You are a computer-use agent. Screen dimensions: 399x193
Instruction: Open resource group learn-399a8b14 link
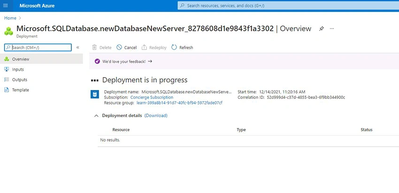click(x=180, y=103)
